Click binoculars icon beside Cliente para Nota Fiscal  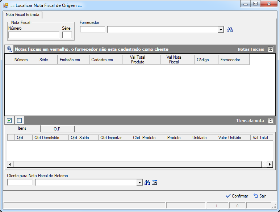[x=147, y=183]
